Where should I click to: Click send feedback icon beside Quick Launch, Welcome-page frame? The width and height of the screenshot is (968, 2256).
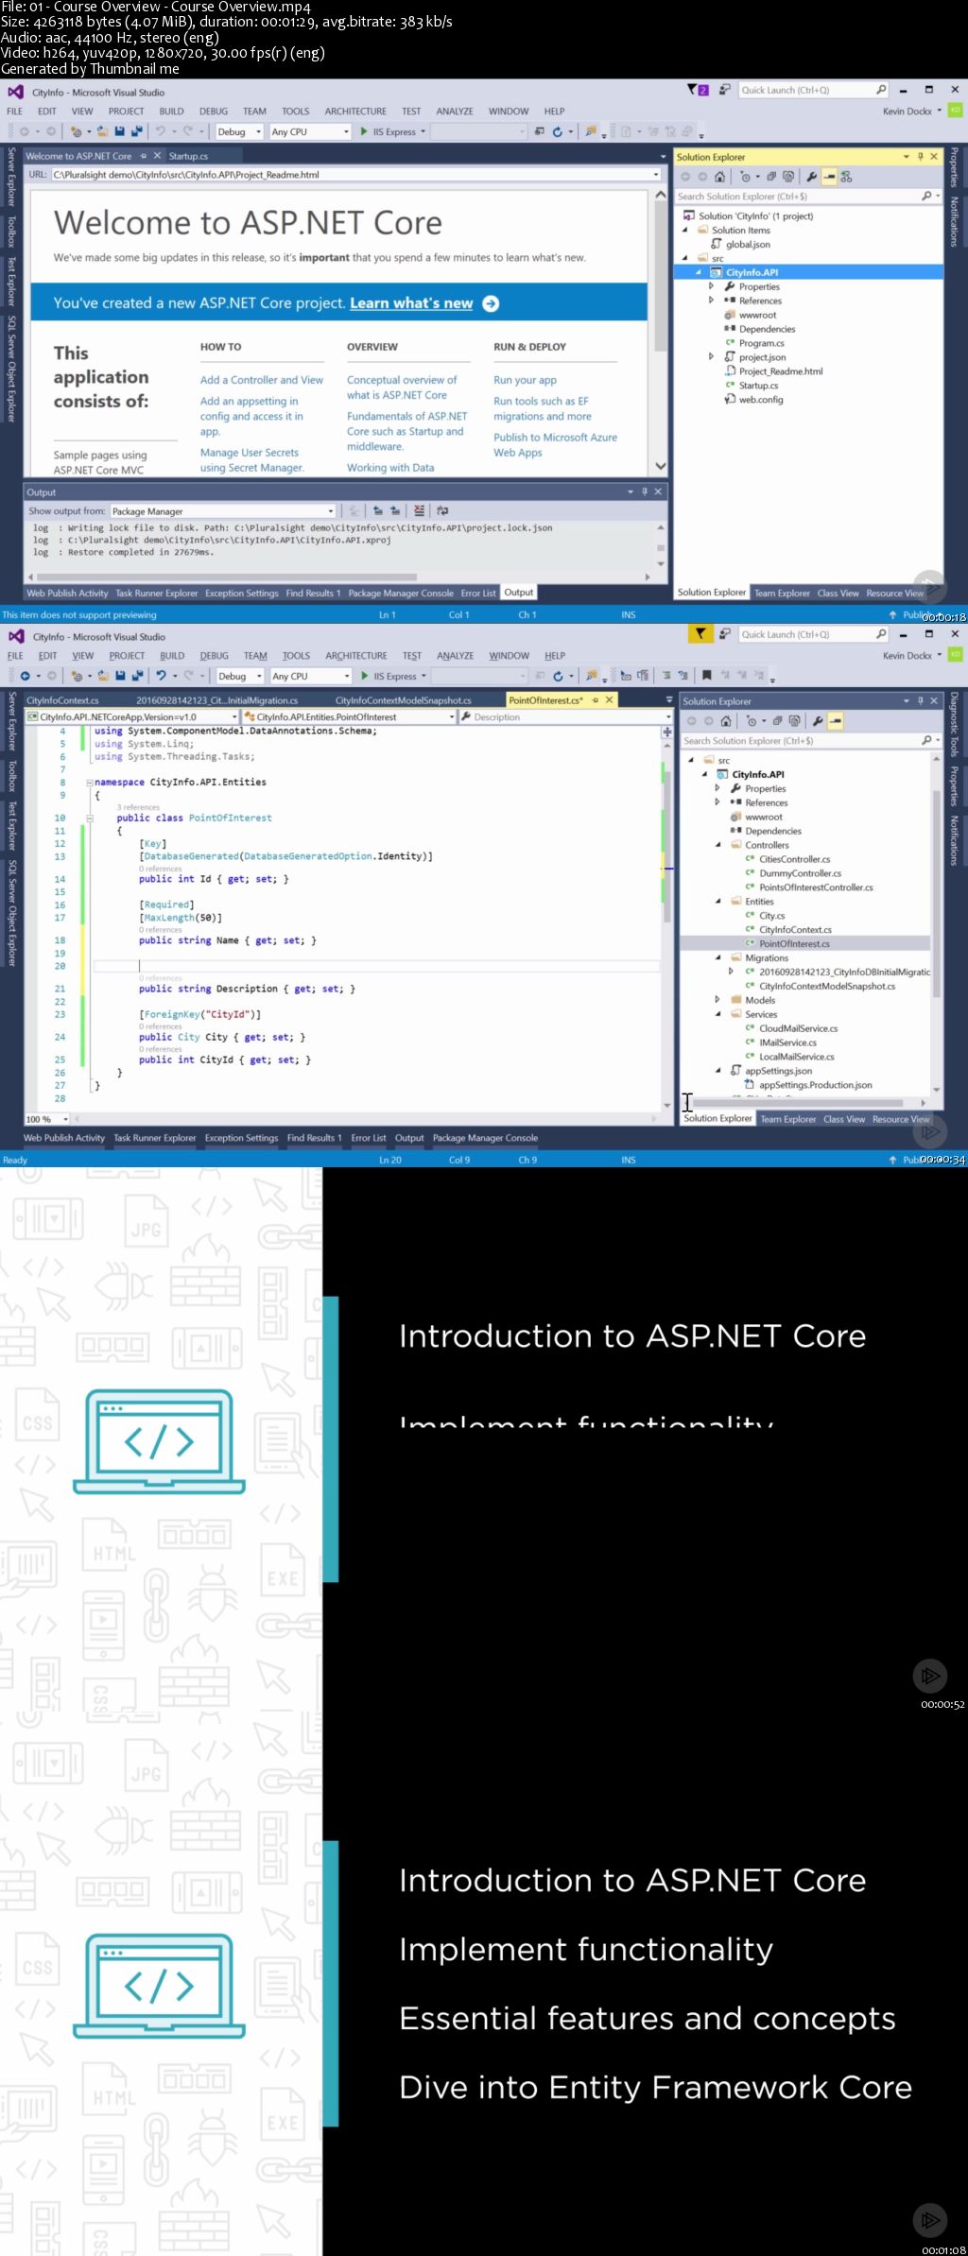[724, 90]
